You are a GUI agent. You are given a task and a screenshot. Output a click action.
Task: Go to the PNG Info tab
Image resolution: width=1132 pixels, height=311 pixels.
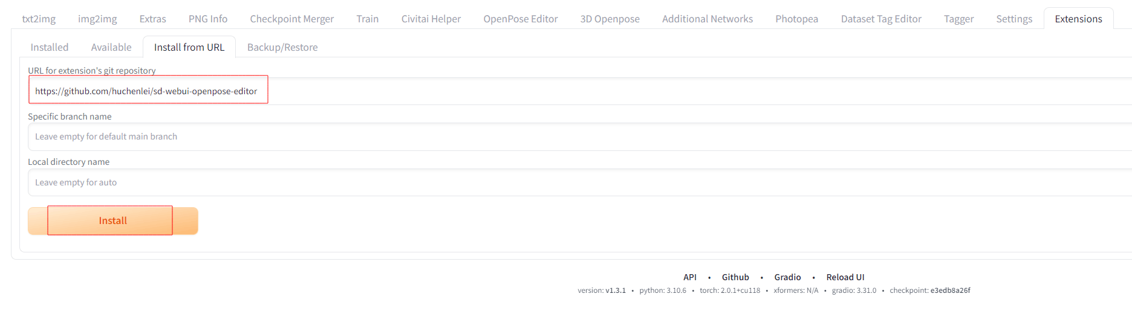pos(208,19)
